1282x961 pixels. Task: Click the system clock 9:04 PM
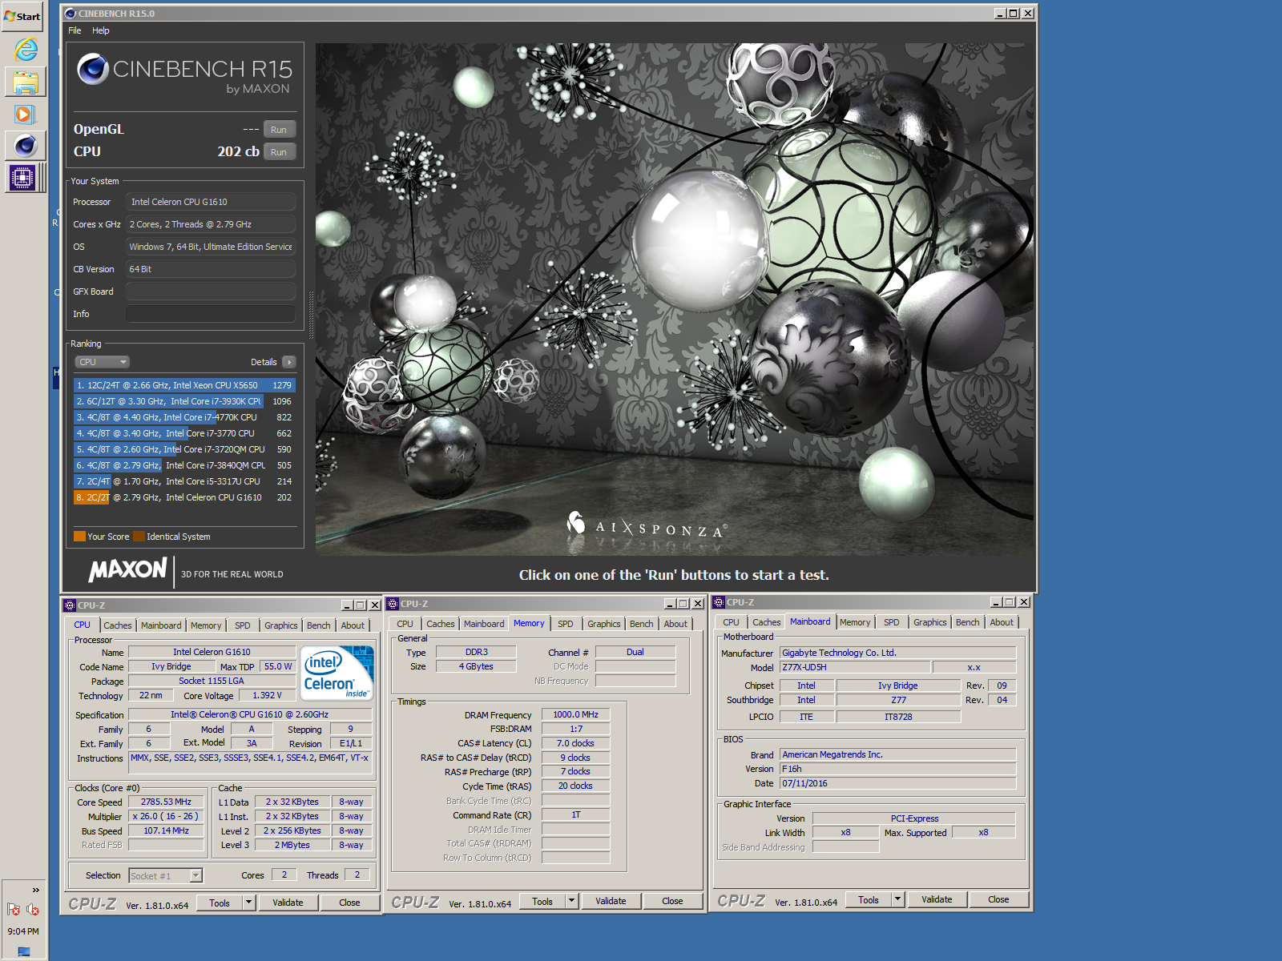point(23,931)
